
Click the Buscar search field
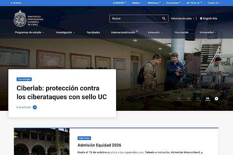pyautogui.click(x=139, y=18)
